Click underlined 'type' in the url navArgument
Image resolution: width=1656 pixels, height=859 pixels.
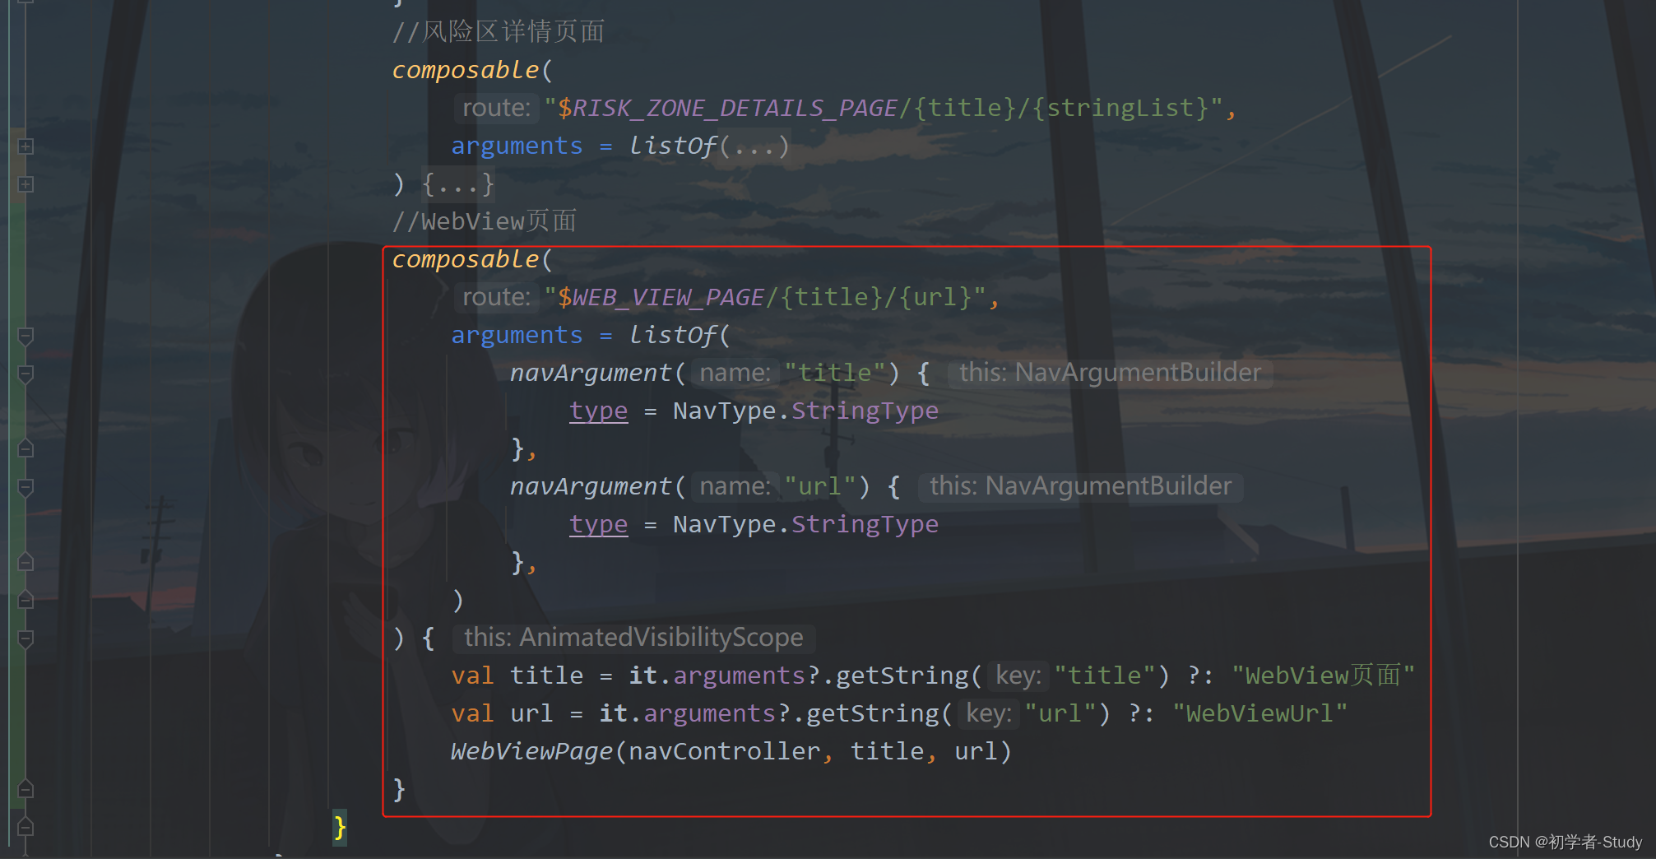tap(598, 525)
